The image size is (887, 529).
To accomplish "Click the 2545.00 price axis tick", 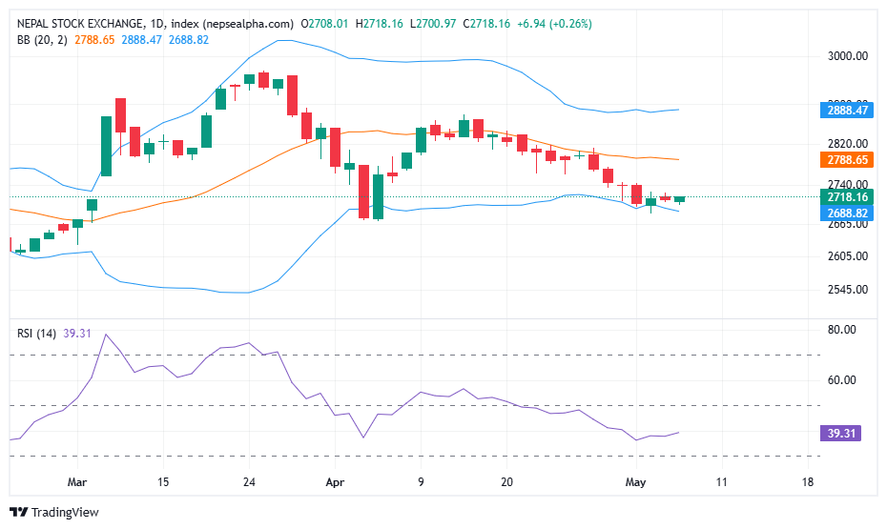I will [x=847, y=290].
